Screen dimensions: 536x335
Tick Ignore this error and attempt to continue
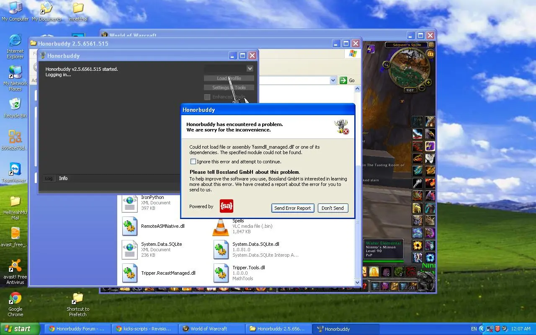click(193, 162)
